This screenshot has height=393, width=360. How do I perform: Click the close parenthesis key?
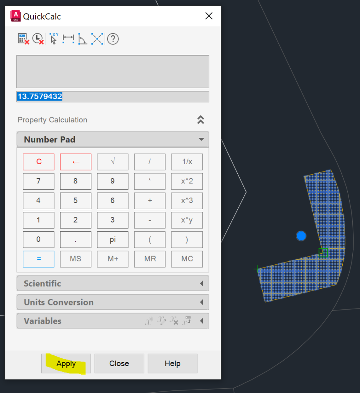point(187,239)
